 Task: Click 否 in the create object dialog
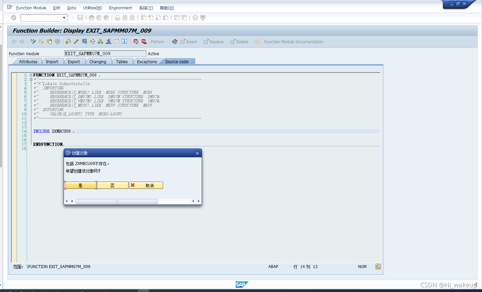pos(113,185)
